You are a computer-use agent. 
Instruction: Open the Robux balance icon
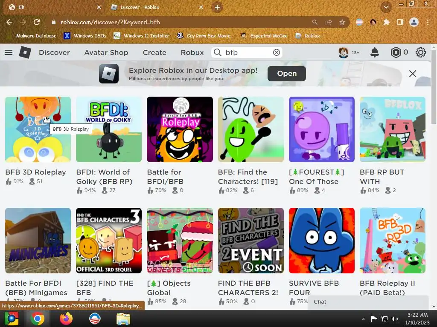pos(396,52)
